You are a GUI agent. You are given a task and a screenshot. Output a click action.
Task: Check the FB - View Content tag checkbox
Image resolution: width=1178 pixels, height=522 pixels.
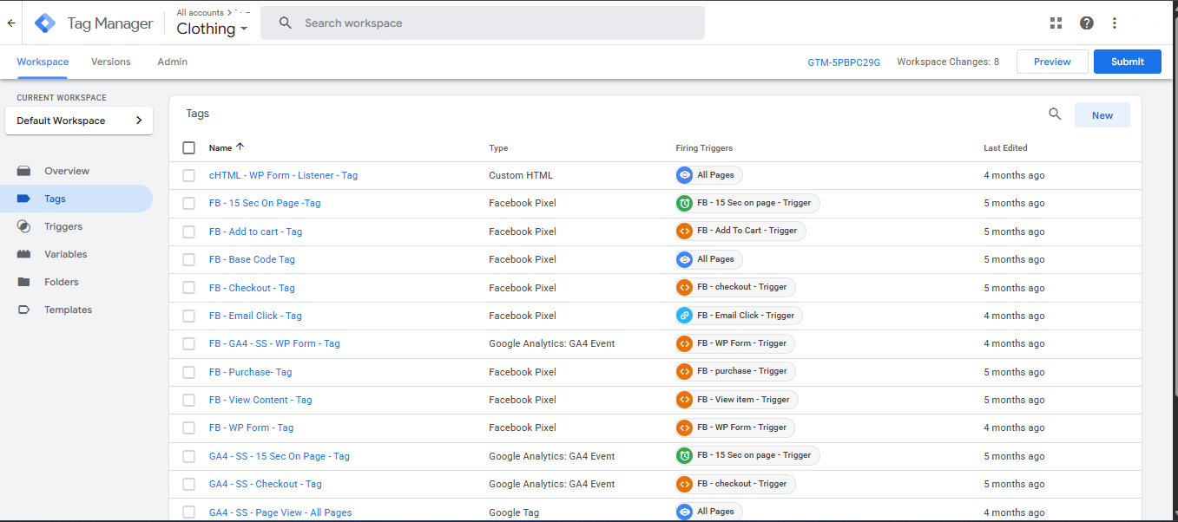click(x=189, y=400)
